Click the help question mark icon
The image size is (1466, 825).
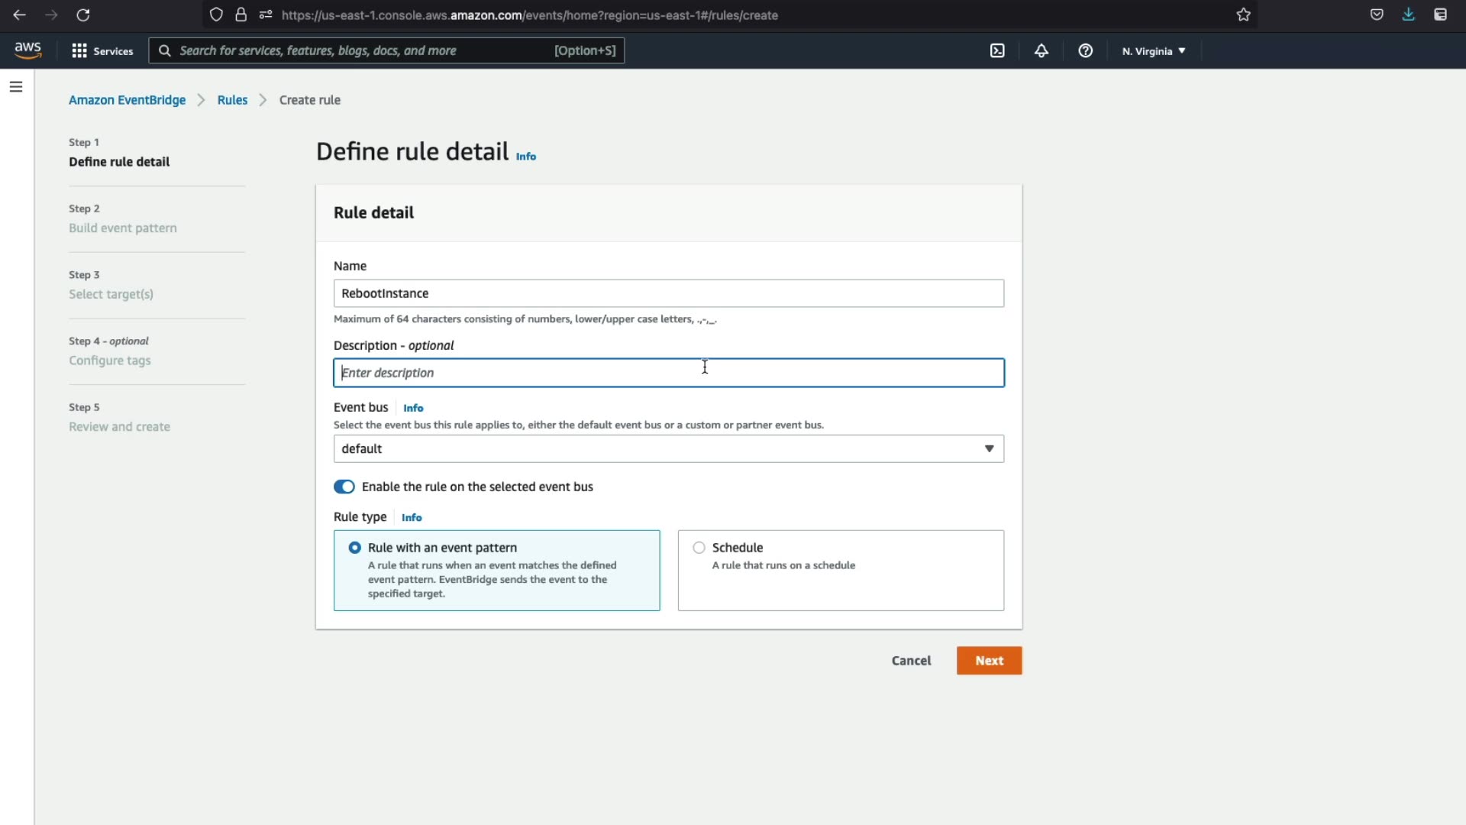tap(1085, 50)
